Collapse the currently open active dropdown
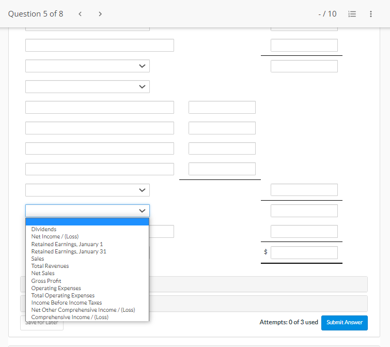The height and width of the screenshot is (347, 390). pyautogui.click(x=87, y=210)
